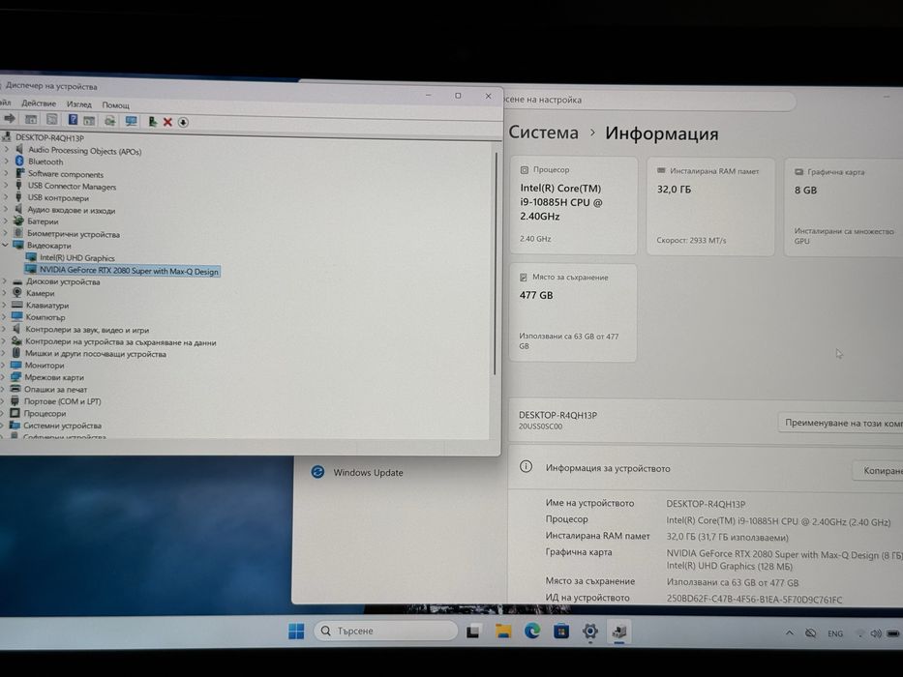Screen dimensions: 903x677
Task: Open the Windows Start button
Action: [x=296, y=631]
